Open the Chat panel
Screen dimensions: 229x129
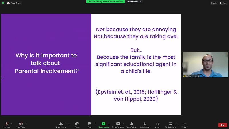89,124
